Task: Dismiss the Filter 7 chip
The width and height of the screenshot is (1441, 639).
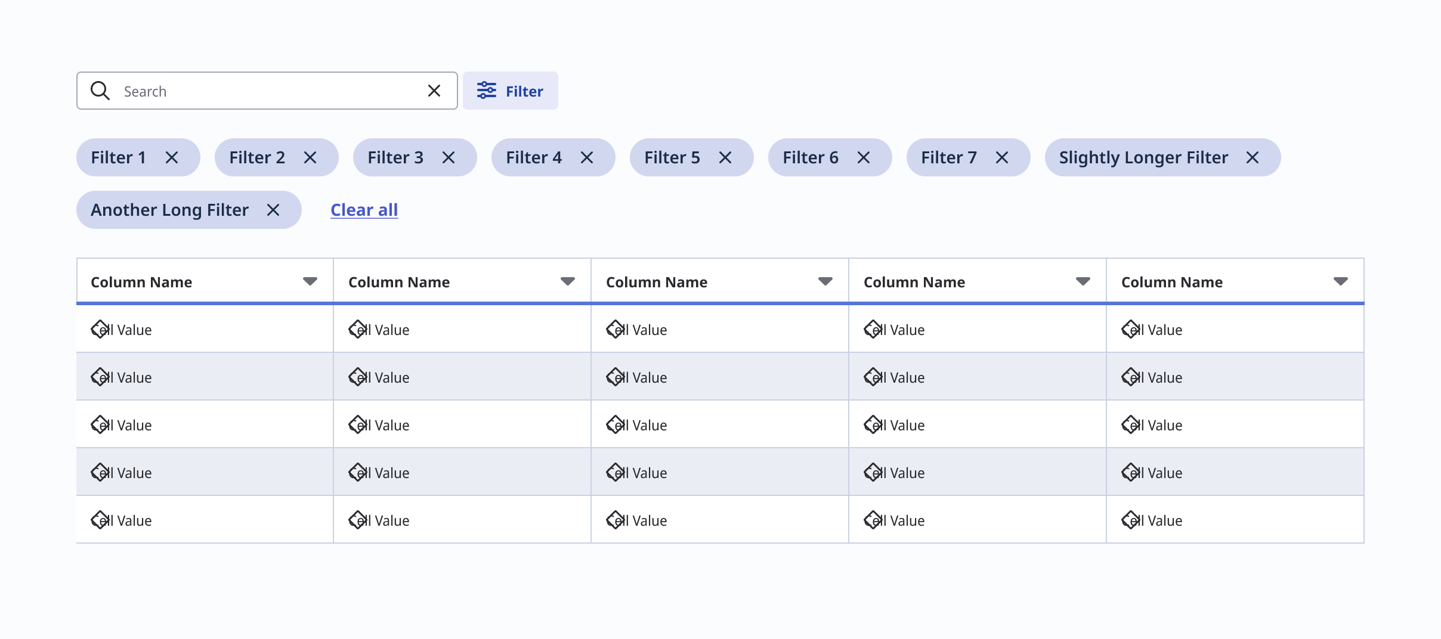Action: 1002,157
